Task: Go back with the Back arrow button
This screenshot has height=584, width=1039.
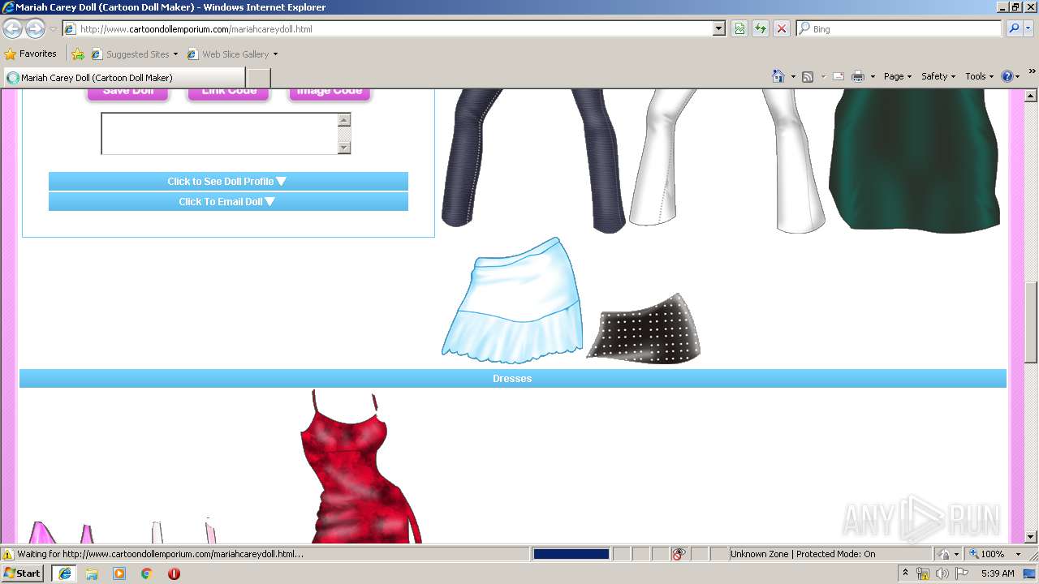Action: pos(12,29)
